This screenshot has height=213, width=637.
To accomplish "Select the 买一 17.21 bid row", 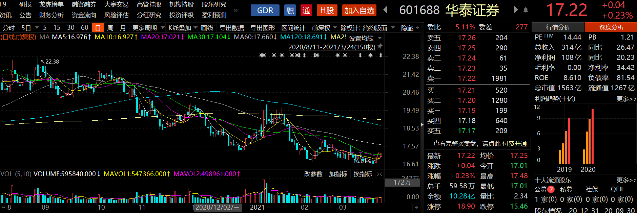I will 477,90.
